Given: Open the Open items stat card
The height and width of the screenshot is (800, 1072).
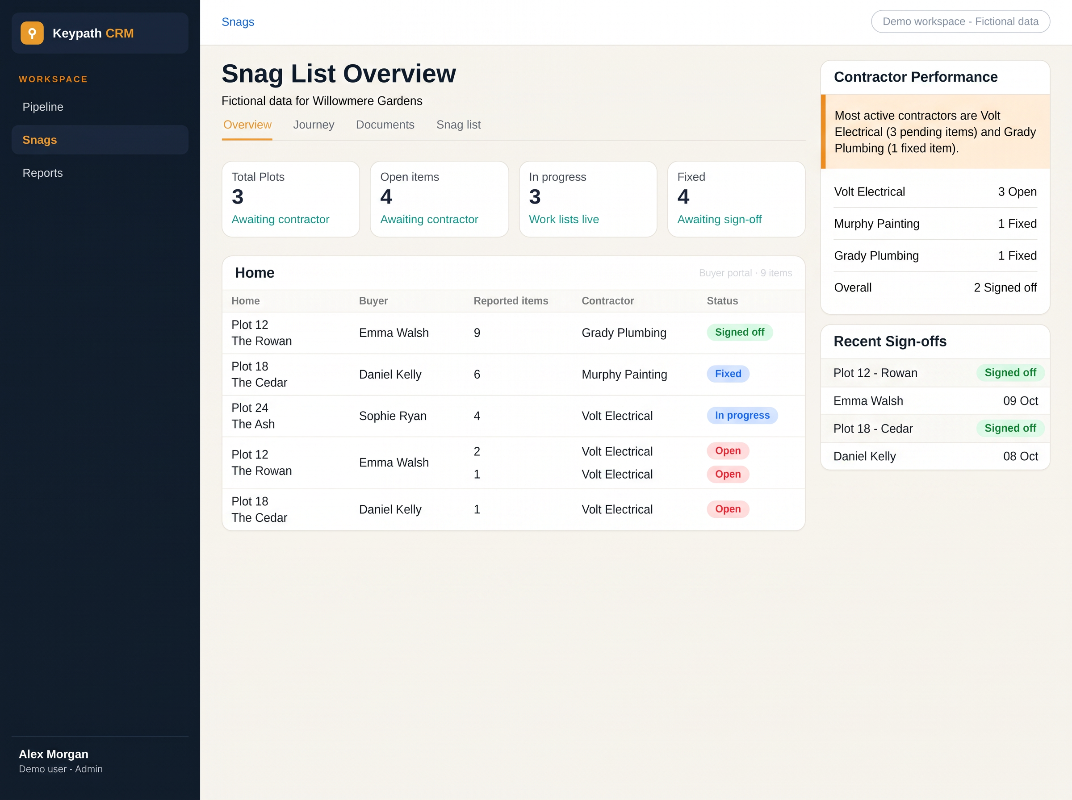Looking at the screenshot, I should (440, 199).
